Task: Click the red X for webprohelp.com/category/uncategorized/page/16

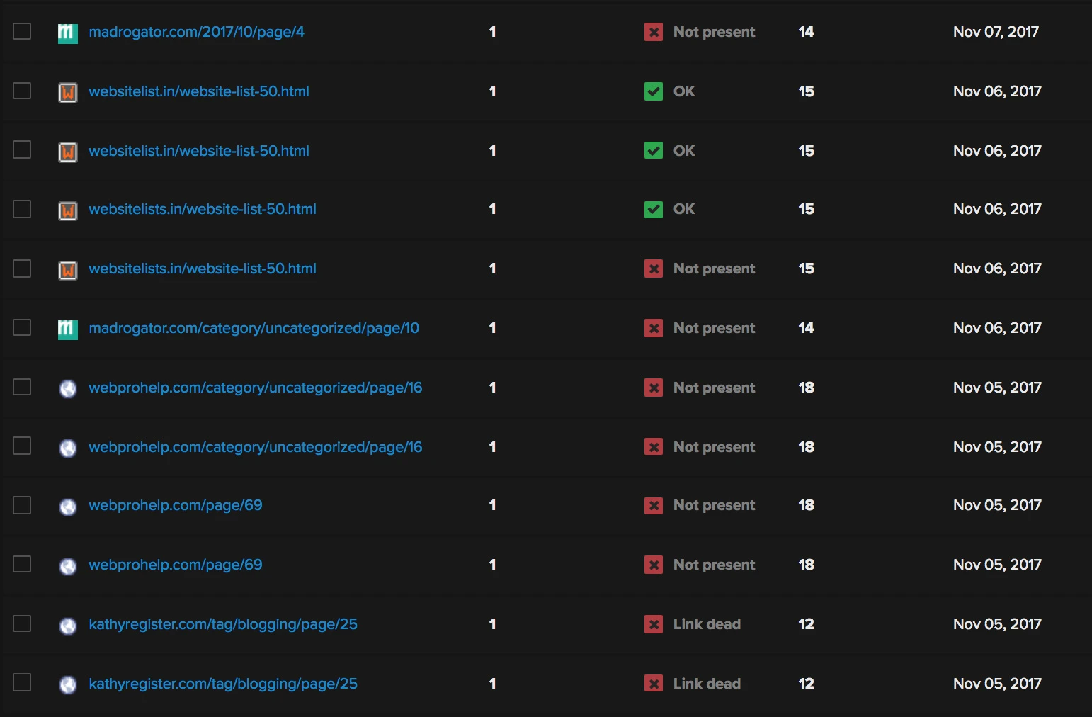Action: point(653,388)
